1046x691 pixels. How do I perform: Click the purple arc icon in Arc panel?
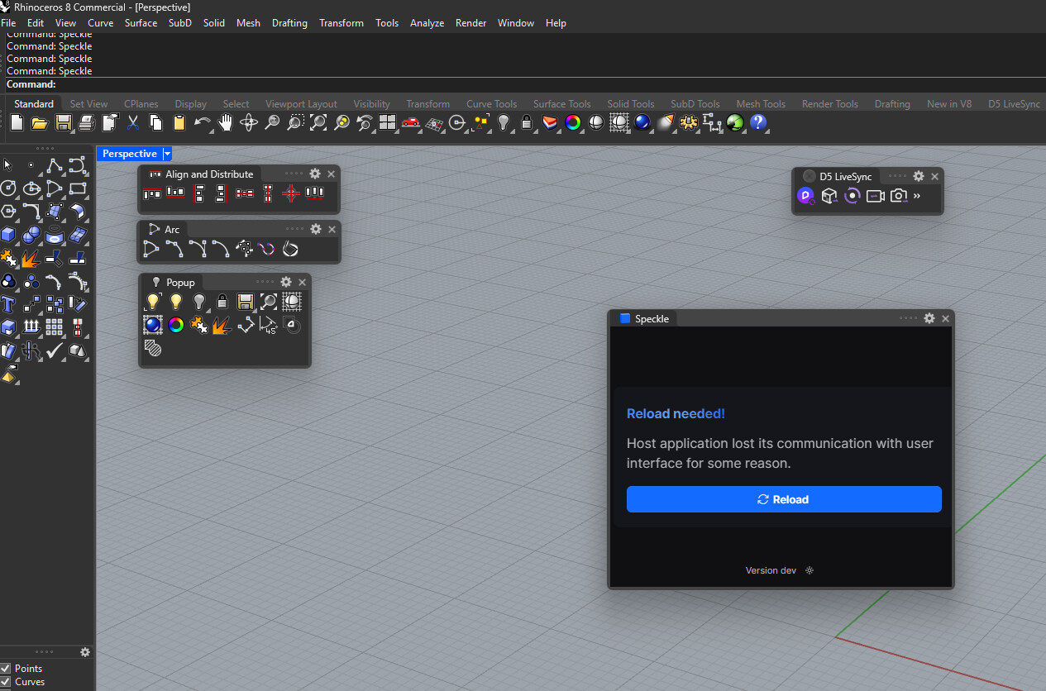pos(266,248)
